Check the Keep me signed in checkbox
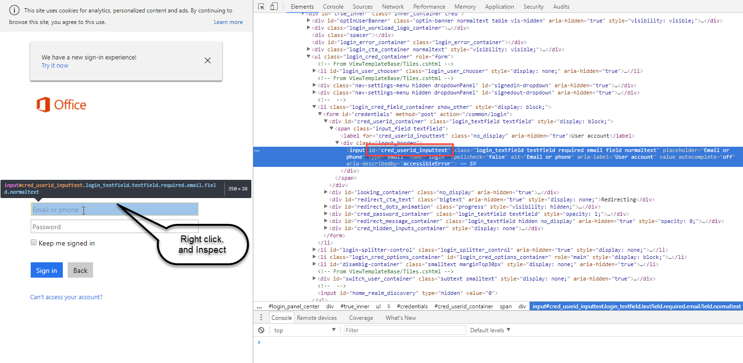743x363 pixels. point(34,243)
